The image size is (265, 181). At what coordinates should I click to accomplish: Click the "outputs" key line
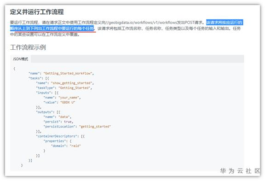click(48, 112)
